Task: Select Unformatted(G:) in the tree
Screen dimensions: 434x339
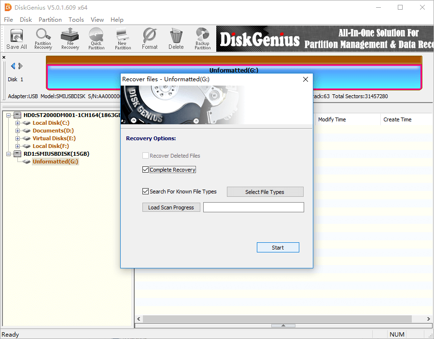Action: [x=56, y=162]
